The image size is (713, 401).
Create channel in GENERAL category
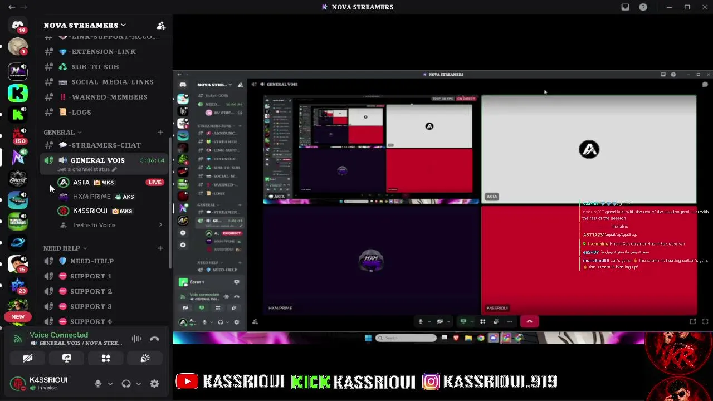160,133
